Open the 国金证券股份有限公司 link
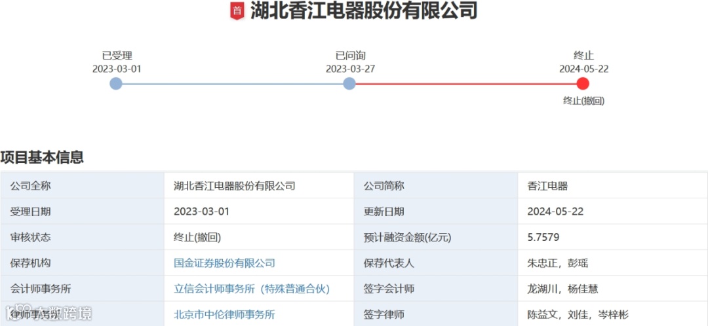Viewport: 708px width, 326px height. [224, 263]
